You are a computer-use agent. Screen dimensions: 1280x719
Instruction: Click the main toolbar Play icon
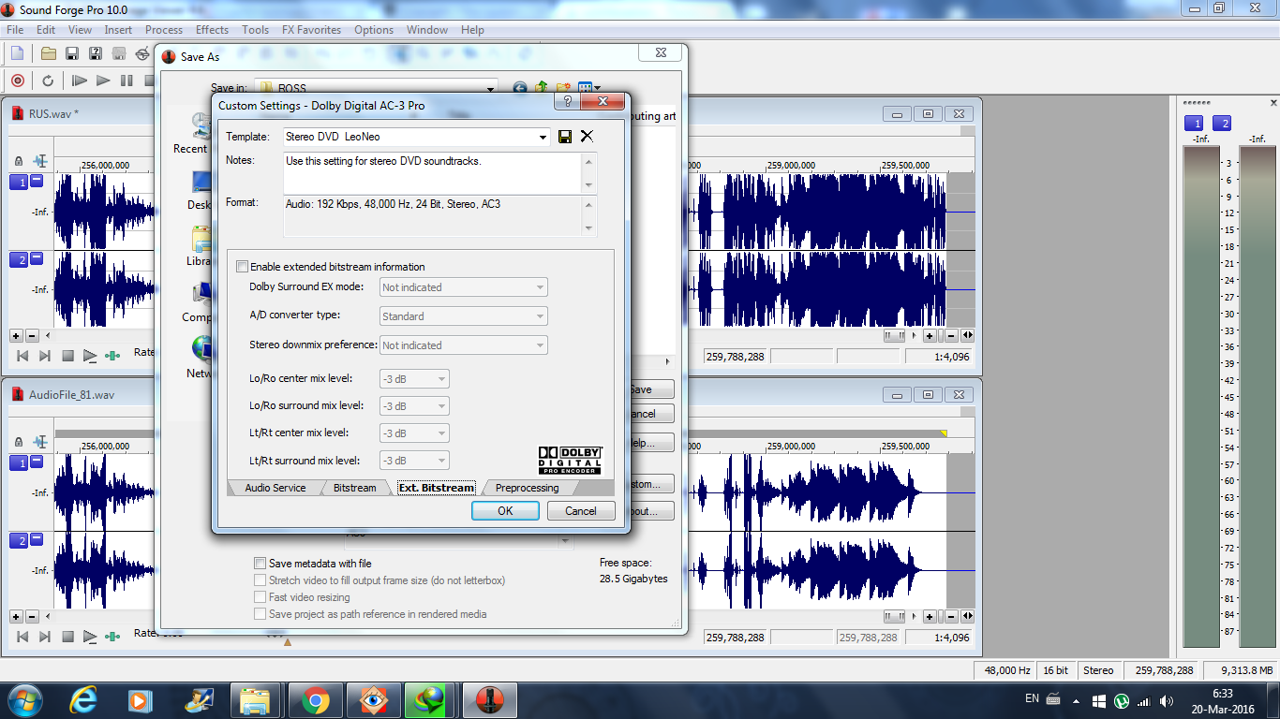pyautogui.click(x=103, y=81)
